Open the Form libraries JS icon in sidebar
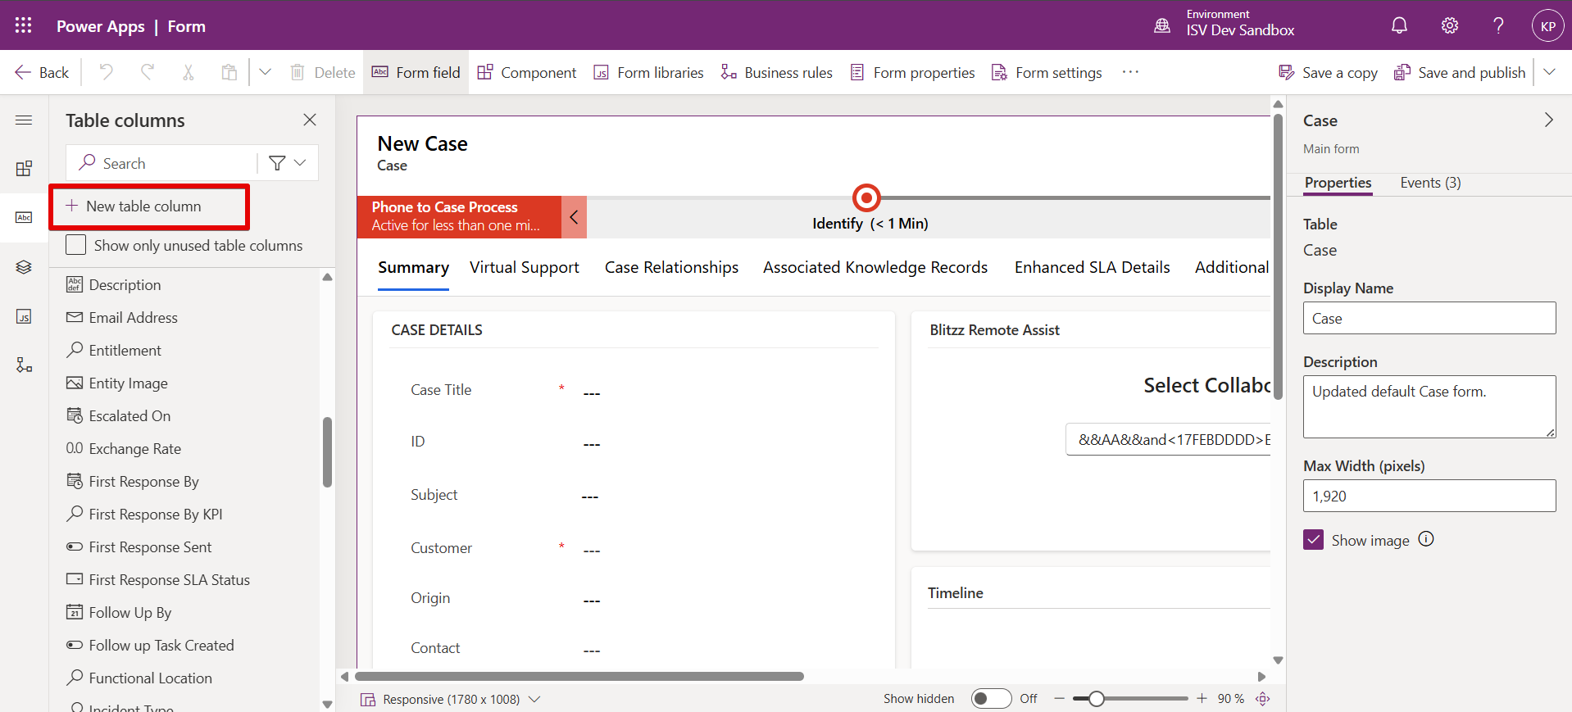Screen dimensions: 1572x712 pyautogui.click(x=24, y=316)
